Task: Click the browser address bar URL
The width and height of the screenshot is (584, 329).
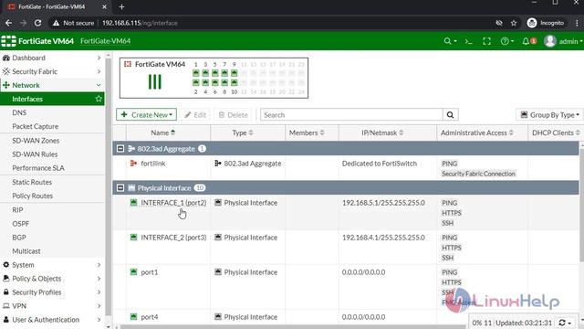Action: [140, 23]
